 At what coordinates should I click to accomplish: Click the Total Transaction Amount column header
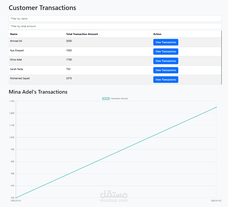(x=82, y=34)
